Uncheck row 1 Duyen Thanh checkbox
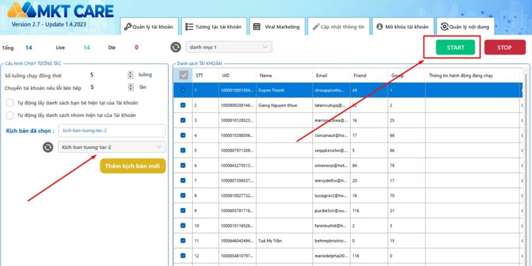532x266 pixels. click(183, 90)
